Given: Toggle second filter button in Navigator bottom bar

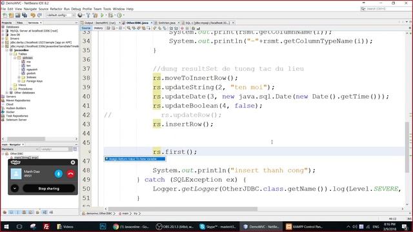Looking at the screenshot, I should [12, 212].
